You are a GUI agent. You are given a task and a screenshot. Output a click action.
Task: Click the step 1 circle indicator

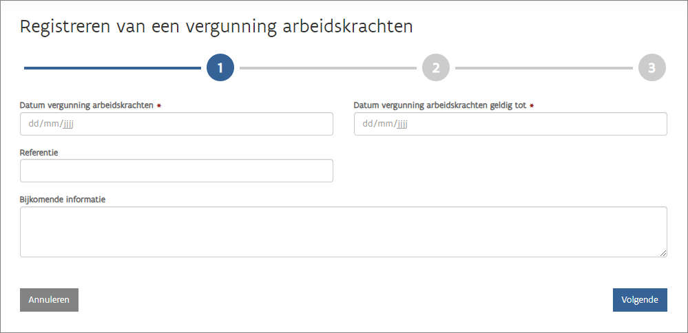(220, 68)
